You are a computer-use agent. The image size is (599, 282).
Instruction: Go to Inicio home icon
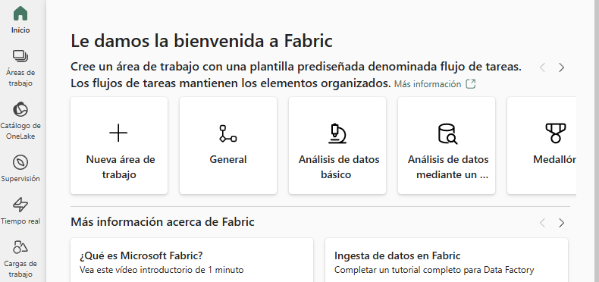pos(20,14)
